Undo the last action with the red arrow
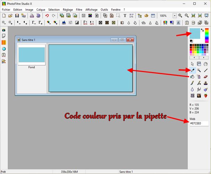The height and width of the screenshot is (174, 211). pos(47,16)
